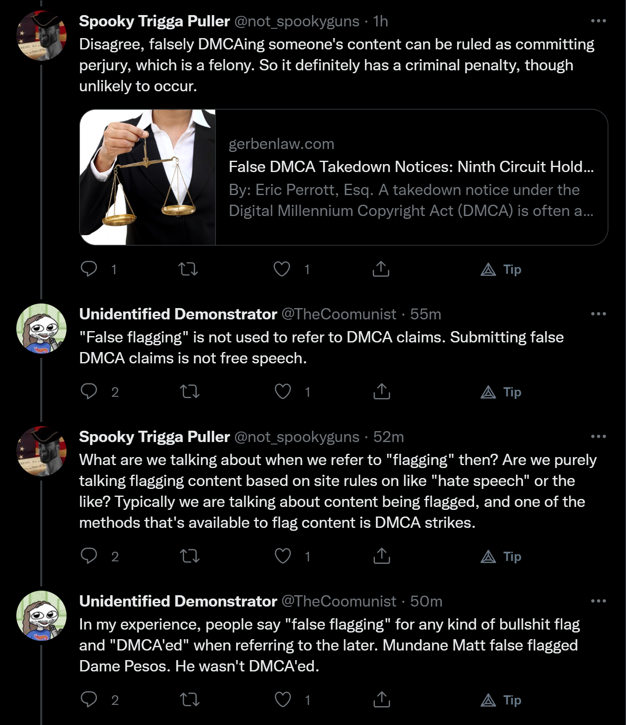The image size is (626, 725).
Task: Like the 'False flagging' 55m tweet
Action: [283, 392]
